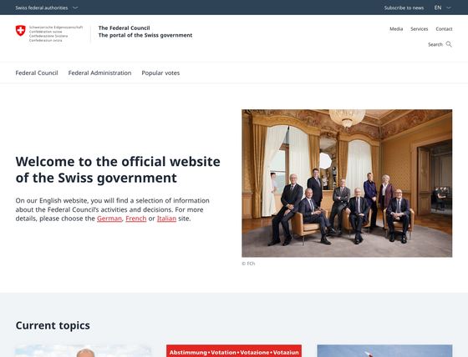This screenshot has height=357, width=468.
Task: Click the Swiss coat of arms logo
Action: coord(21,31)
